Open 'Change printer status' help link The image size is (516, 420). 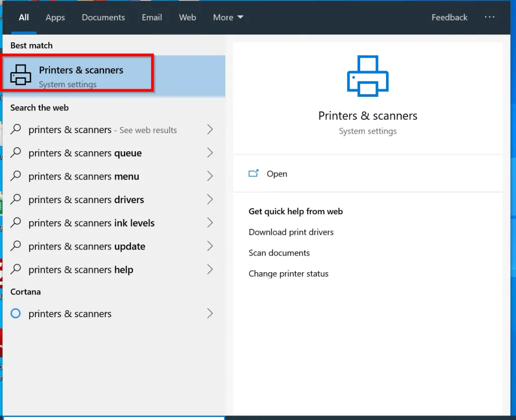click(x=288, y=274)
